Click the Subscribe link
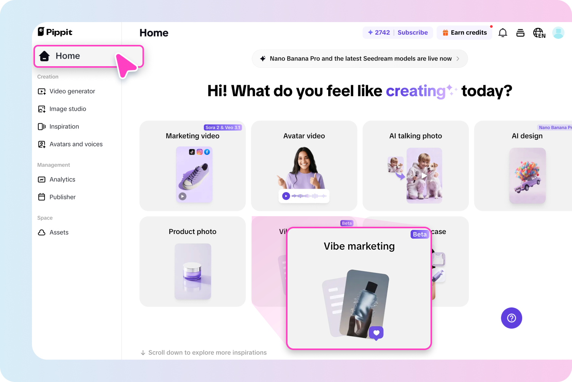572x382 pixels. (413, 33)
